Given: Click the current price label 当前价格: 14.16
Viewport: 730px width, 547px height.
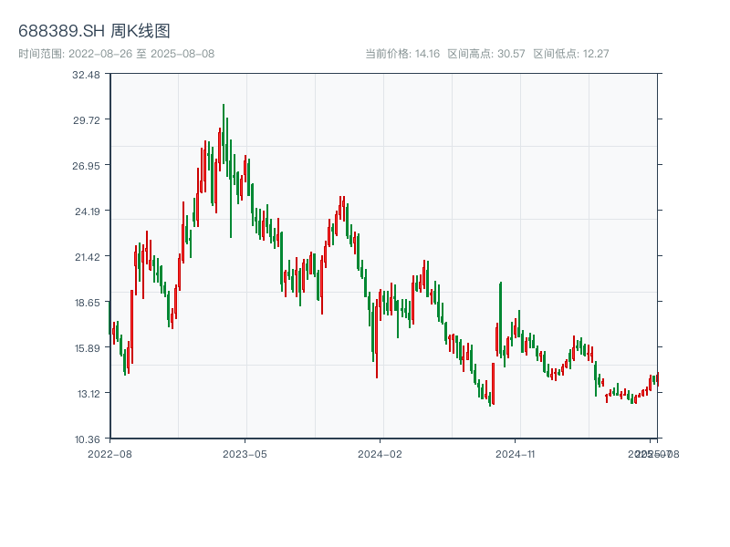Looking at the screenshot, I should tap(402, 54).
